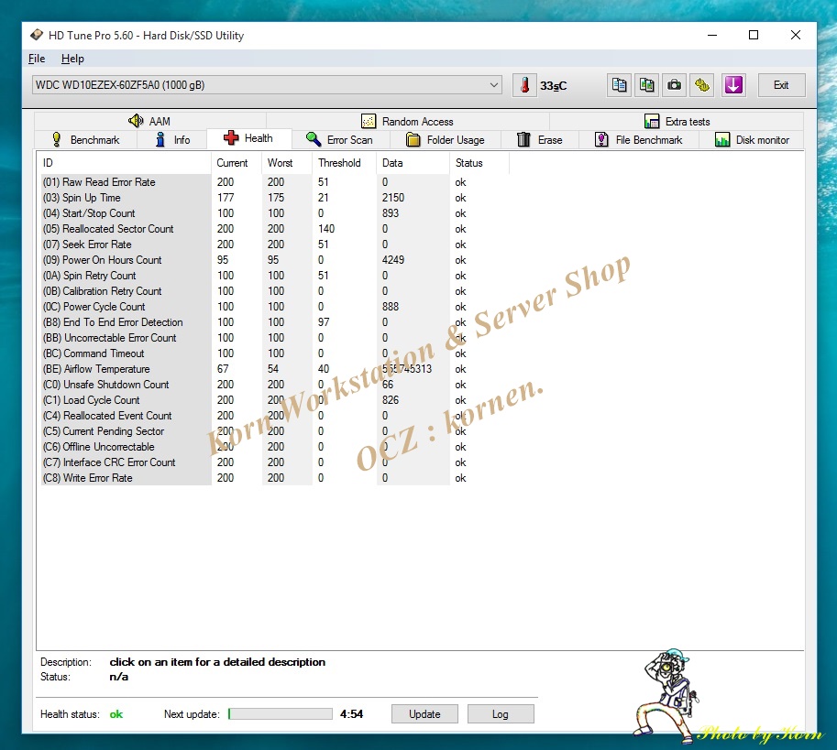
Task: Click the Benchmark light bulb icon
Action: tap(57, 140)
